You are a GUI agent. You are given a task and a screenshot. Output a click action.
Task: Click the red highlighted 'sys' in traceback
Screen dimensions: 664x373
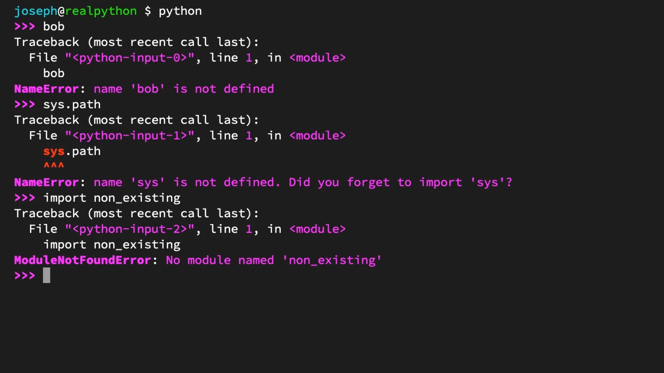pos(54,152)
